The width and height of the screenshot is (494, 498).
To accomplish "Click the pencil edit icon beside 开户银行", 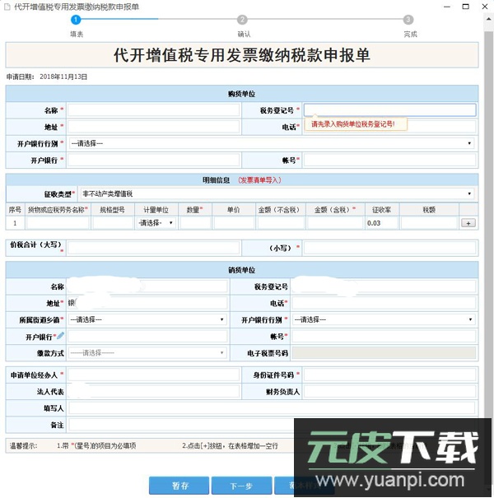I will (60, 335).
